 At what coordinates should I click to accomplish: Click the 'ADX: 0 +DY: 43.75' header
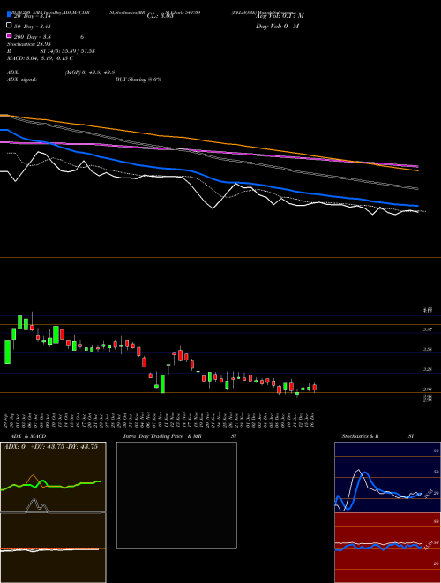(x=50, y=447)
